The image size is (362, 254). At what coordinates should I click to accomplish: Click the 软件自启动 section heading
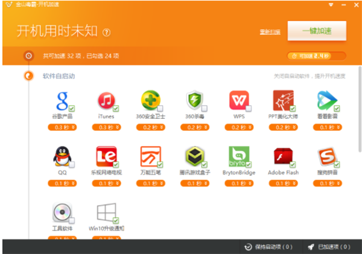click(59, 76)
